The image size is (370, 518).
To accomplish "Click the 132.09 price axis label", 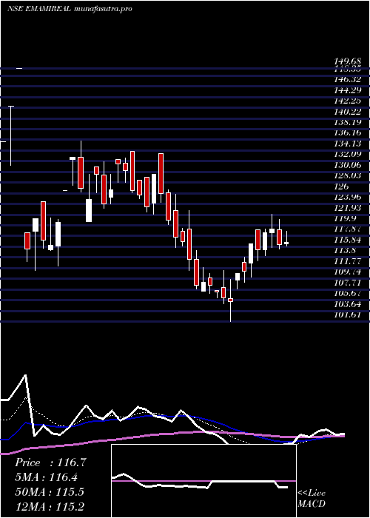I will point(348,154).
